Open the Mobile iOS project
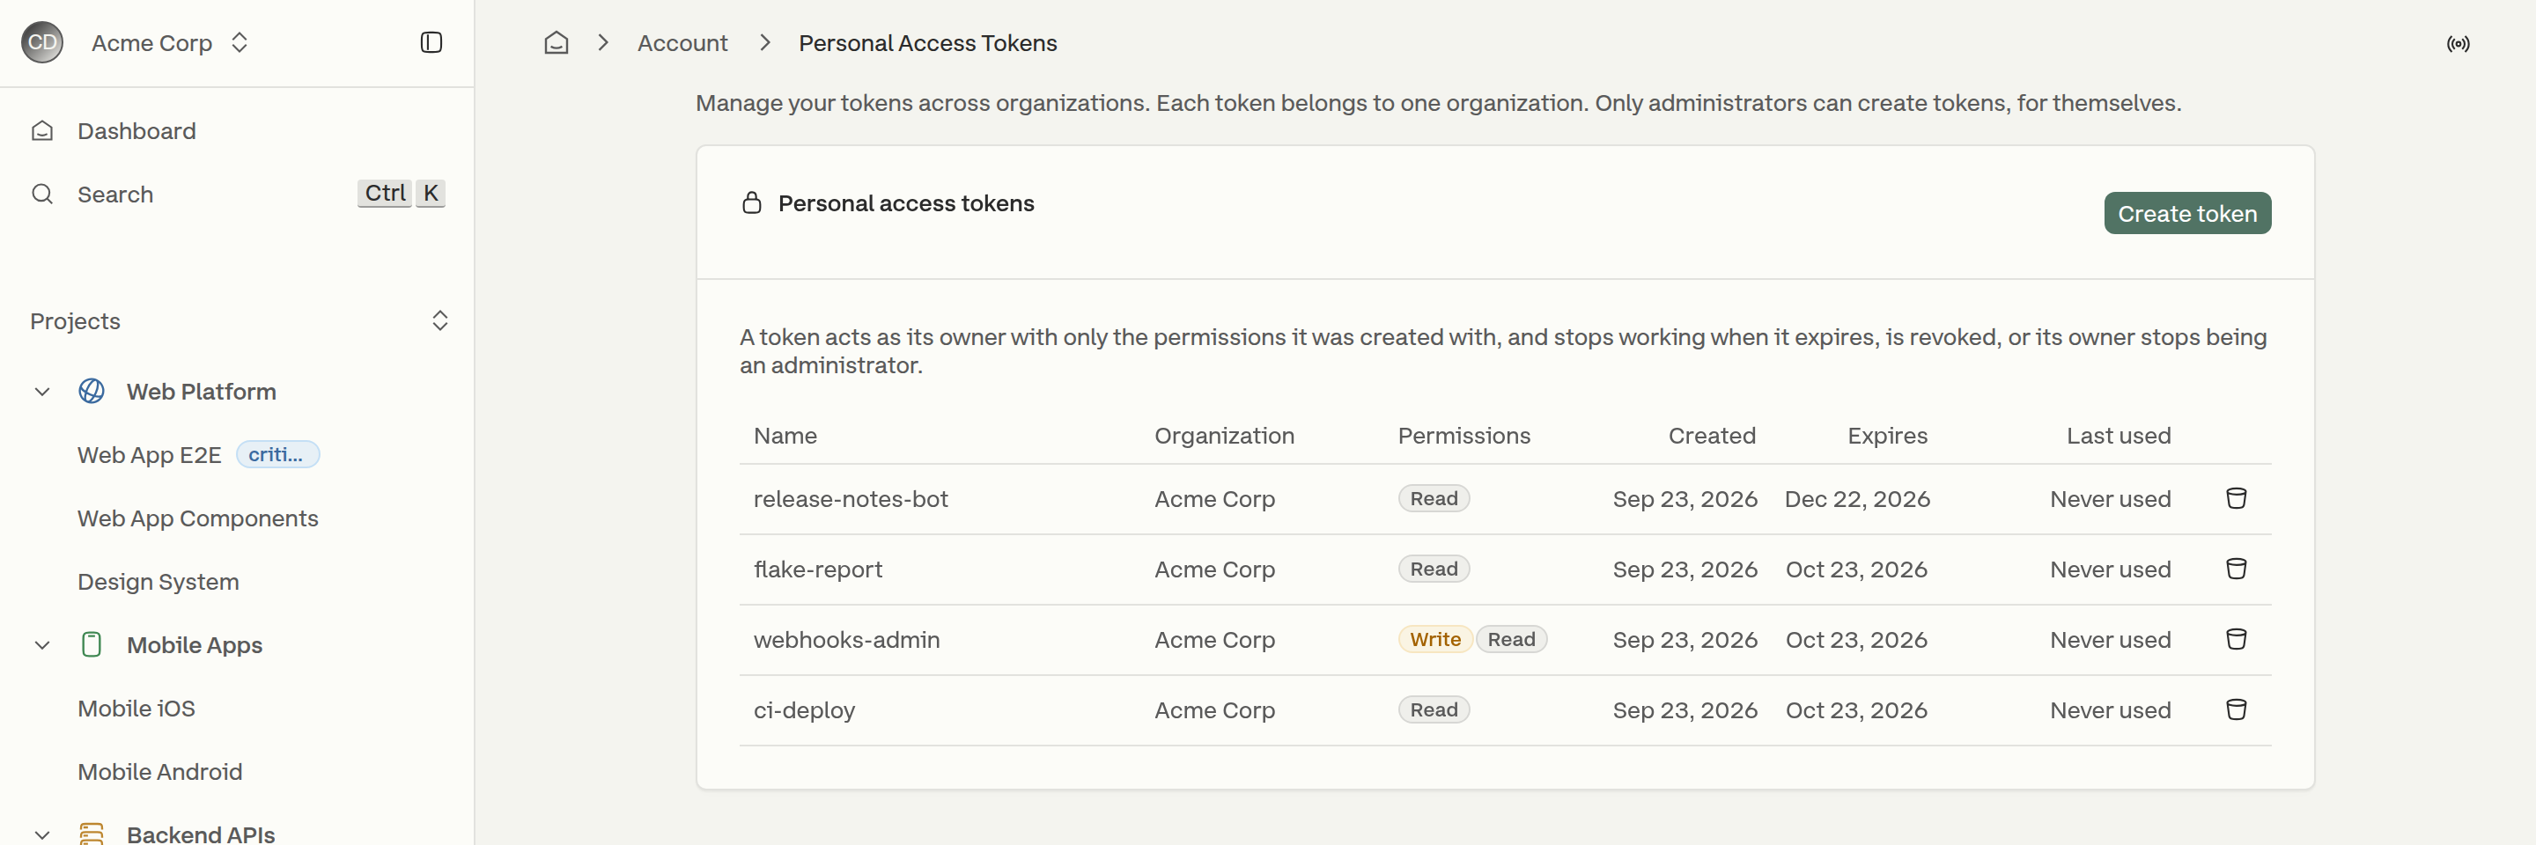The width and height of the screenshot is (2536, 845). (136, 709)
